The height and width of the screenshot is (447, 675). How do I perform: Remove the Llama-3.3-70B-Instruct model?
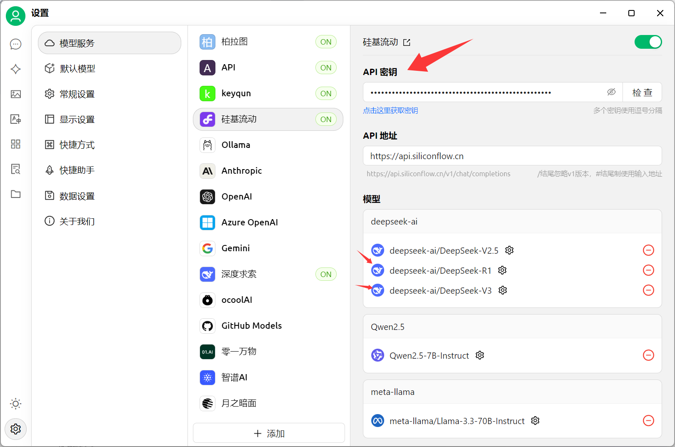tap(649, 421)
